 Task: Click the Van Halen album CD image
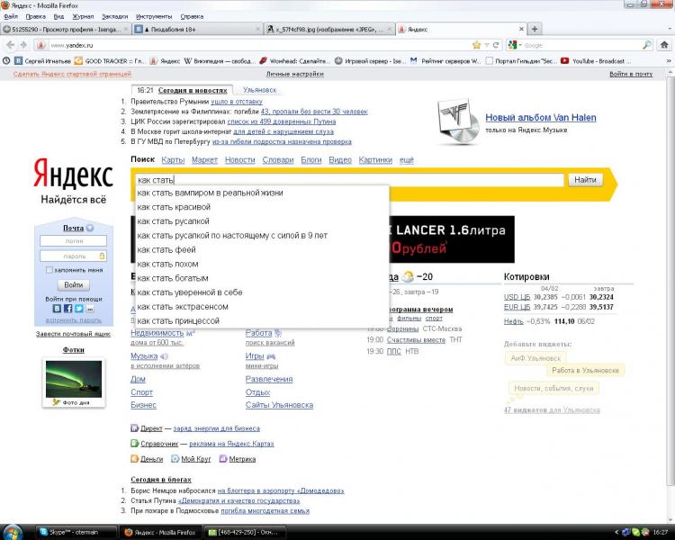[x=458, y=121]
